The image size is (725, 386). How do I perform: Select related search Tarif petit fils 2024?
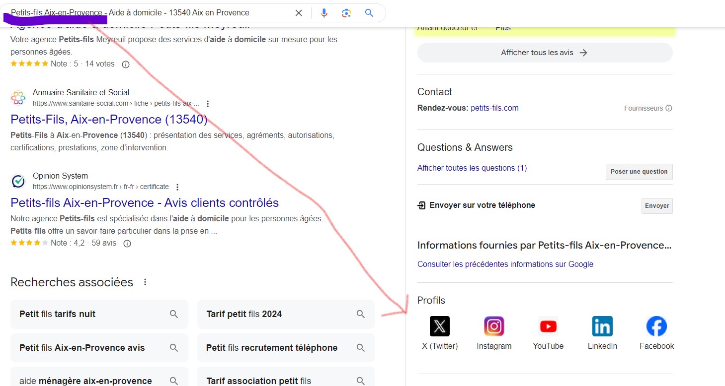point(286,314)
